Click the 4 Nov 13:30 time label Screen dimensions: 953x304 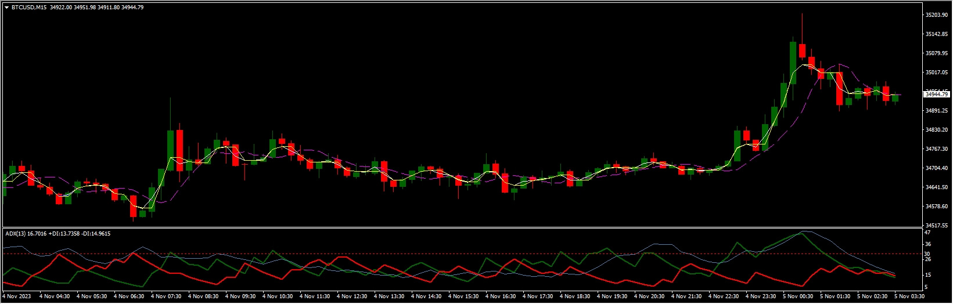(389, 296)
